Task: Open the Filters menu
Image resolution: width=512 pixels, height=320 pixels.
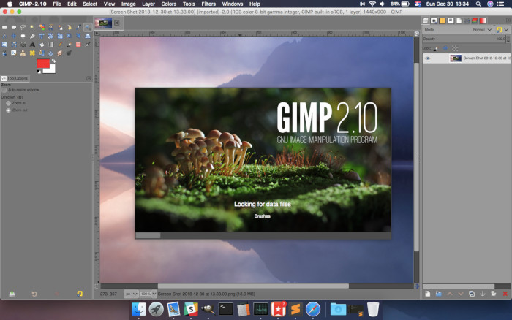Action: point(208,4)
